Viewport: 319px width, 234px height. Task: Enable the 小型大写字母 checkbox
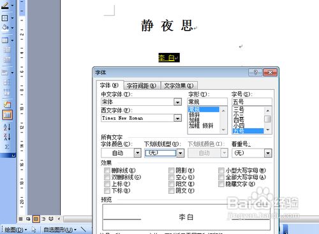click(221, 170)
